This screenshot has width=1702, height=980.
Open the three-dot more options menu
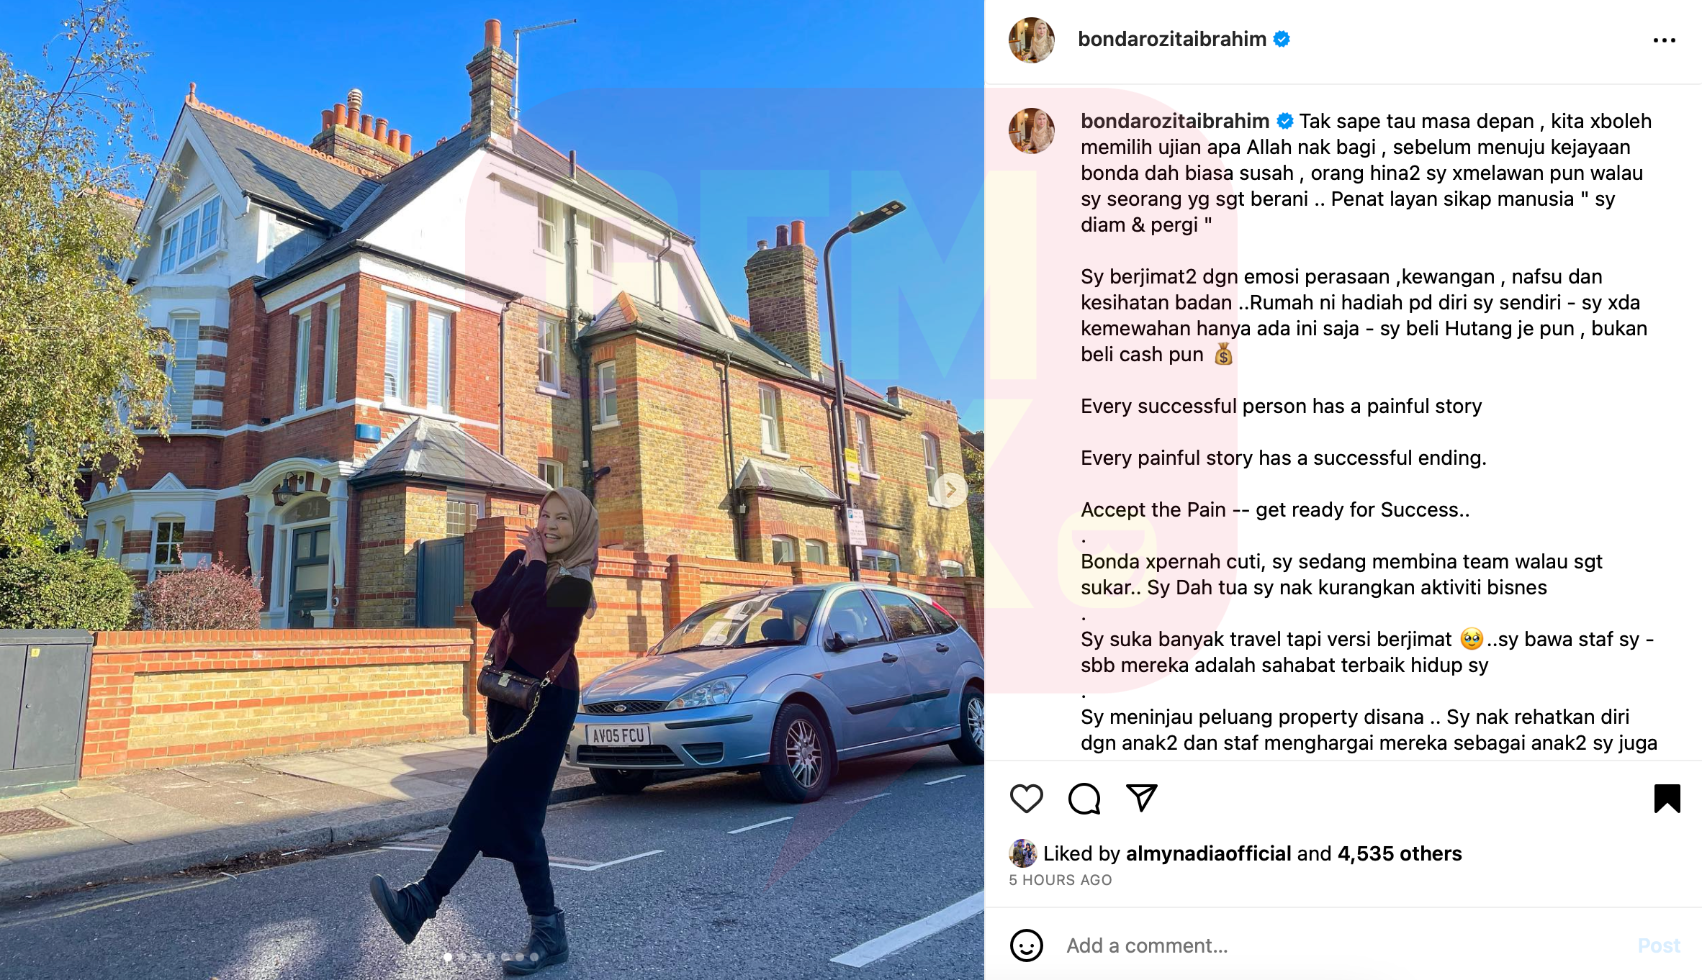click(x=1664, y=40)
